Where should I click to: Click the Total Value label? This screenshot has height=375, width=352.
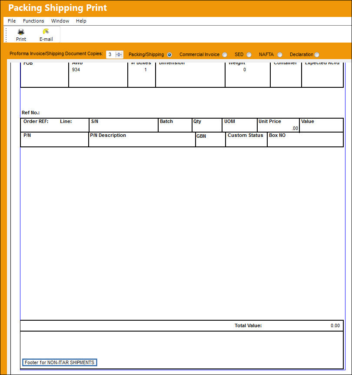pyautogui.click(x=248, y=325)
